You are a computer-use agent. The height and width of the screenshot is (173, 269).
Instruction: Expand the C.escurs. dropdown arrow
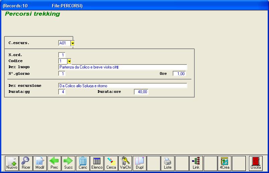[x=73, y=43]
